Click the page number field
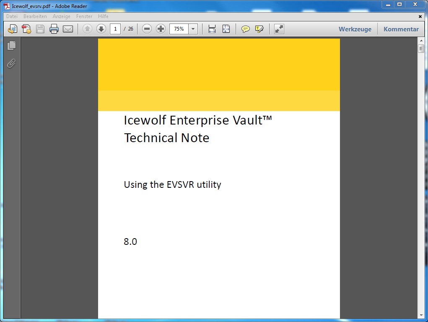The image size is (428, 322). pyautogui.click(x=115, y=29)
